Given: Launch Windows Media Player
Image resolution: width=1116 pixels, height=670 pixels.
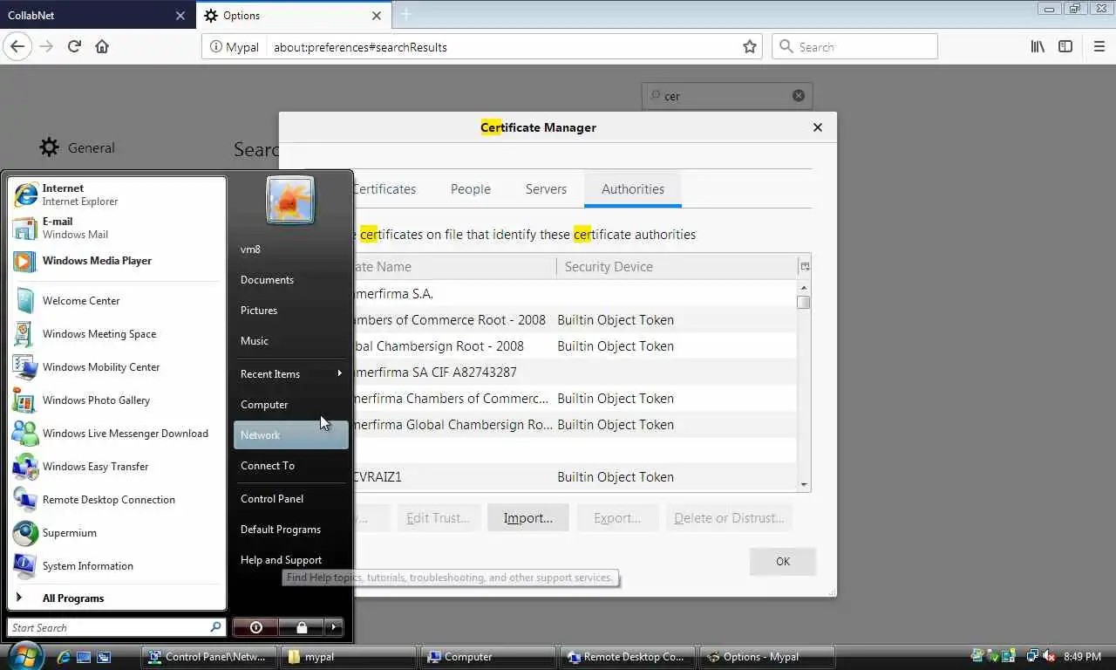Looking at the screenshot, I should [117, 260].
